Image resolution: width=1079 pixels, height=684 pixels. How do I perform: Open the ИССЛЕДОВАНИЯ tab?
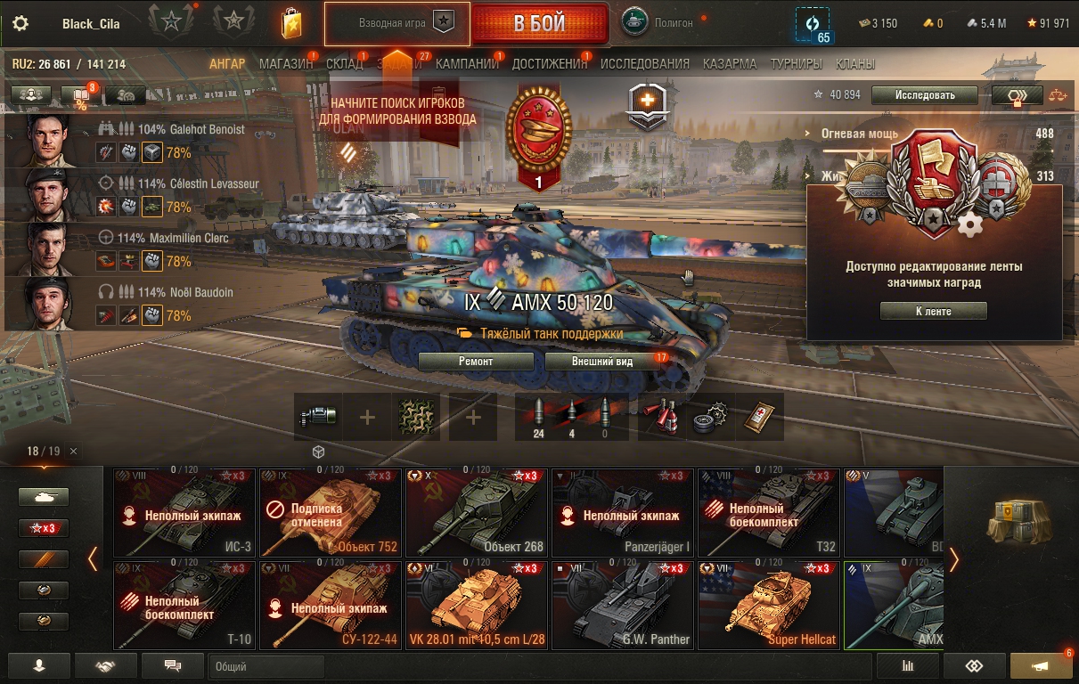pos(645,64)
